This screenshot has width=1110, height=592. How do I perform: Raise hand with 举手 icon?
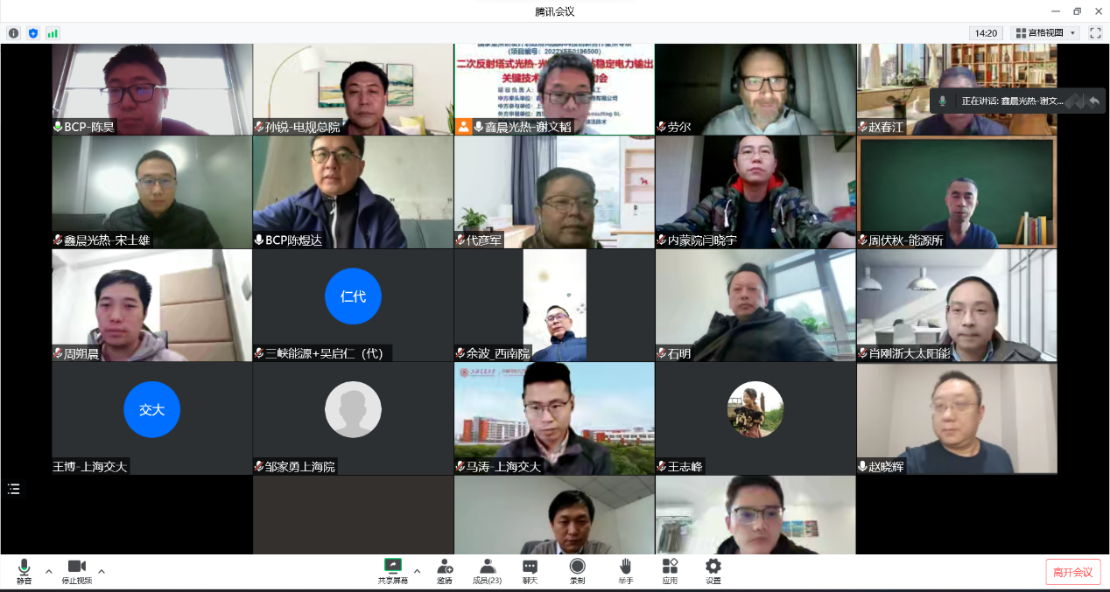click(x=625, y=572)
